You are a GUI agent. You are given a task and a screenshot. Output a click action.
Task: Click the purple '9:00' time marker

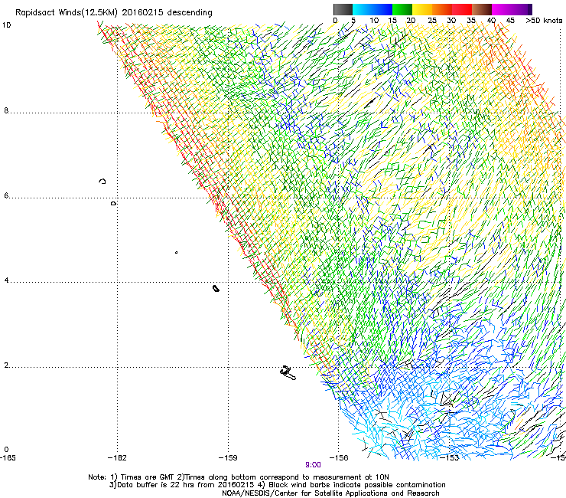[313, 465]
